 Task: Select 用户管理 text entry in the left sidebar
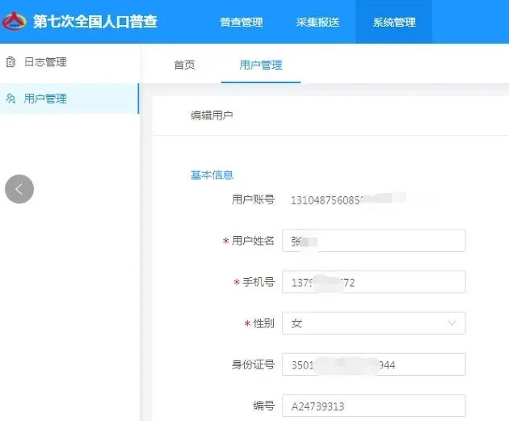[45, 99]
